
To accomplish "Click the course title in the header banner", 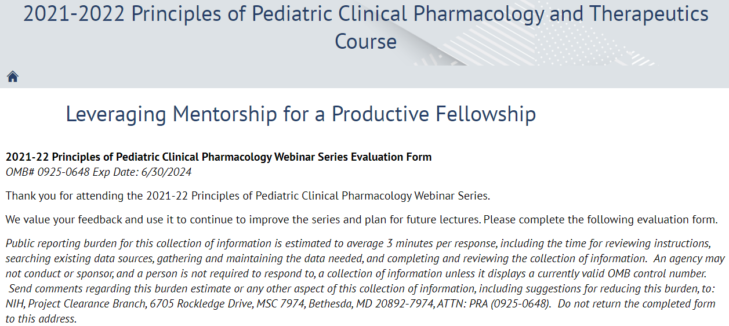I will click(365, 14).
